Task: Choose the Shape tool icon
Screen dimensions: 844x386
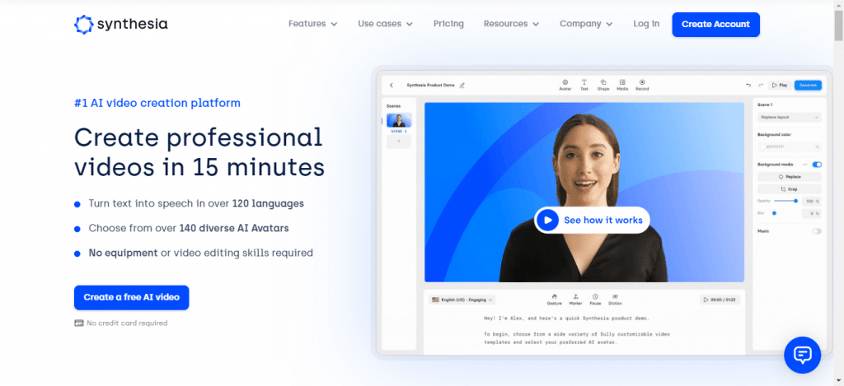Action: point(603,84)
